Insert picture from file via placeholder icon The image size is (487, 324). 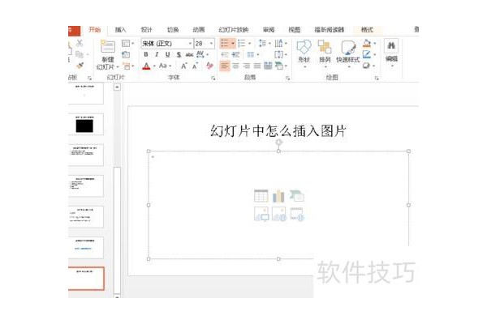click(261, 214)
